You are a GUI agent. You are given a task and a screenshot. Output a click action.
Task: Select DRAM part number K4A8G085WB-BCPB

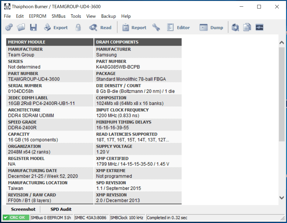point(118,67)
